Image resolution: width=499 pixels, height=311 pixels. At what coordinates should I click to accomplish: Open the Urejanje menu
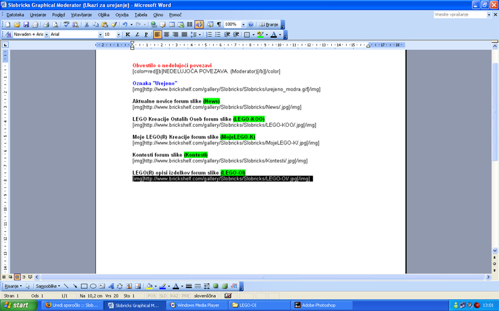click(38, 14)
